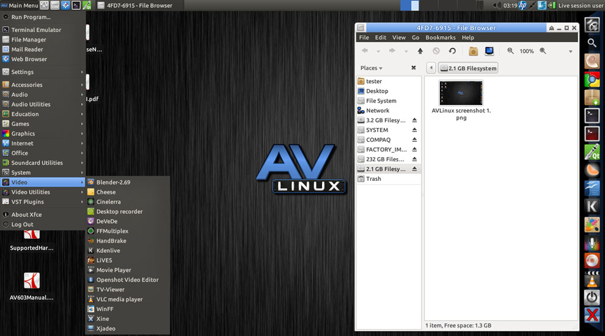Expand the Settings submenu

coord(43,71)
